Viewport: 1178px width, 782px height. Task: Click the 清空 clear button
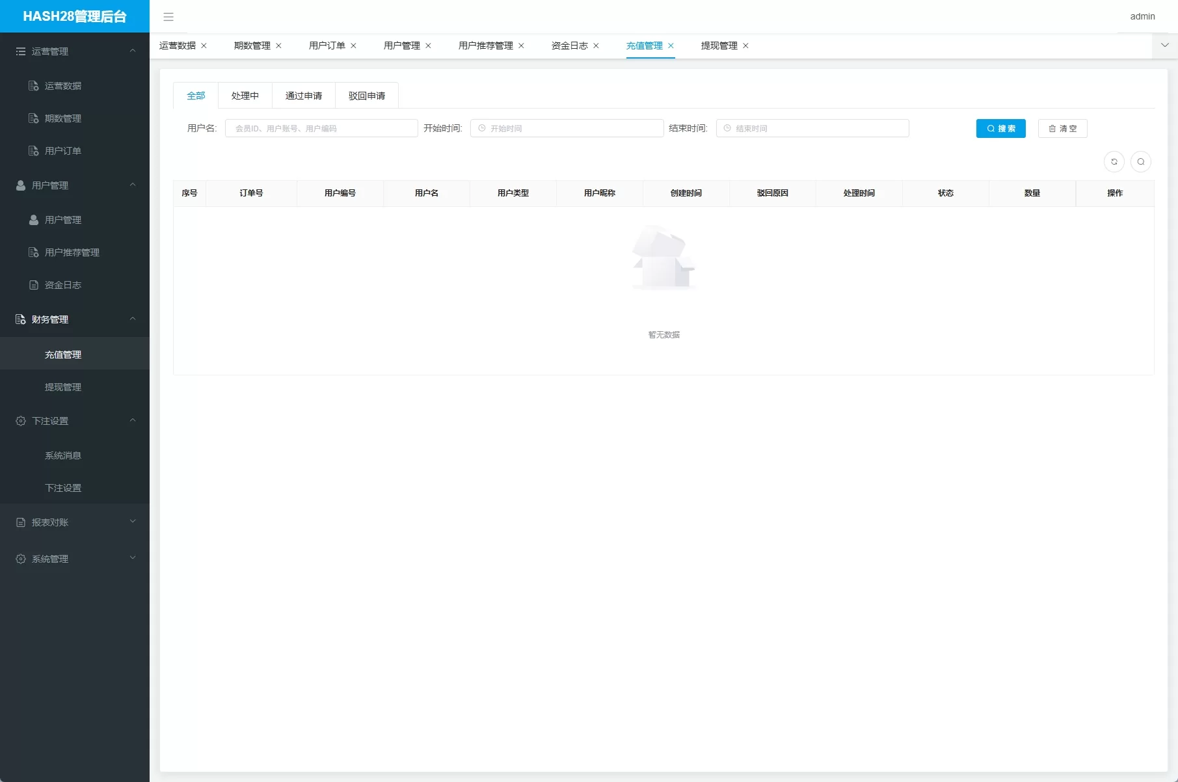pyautogui.click(x=1062, y=128)
